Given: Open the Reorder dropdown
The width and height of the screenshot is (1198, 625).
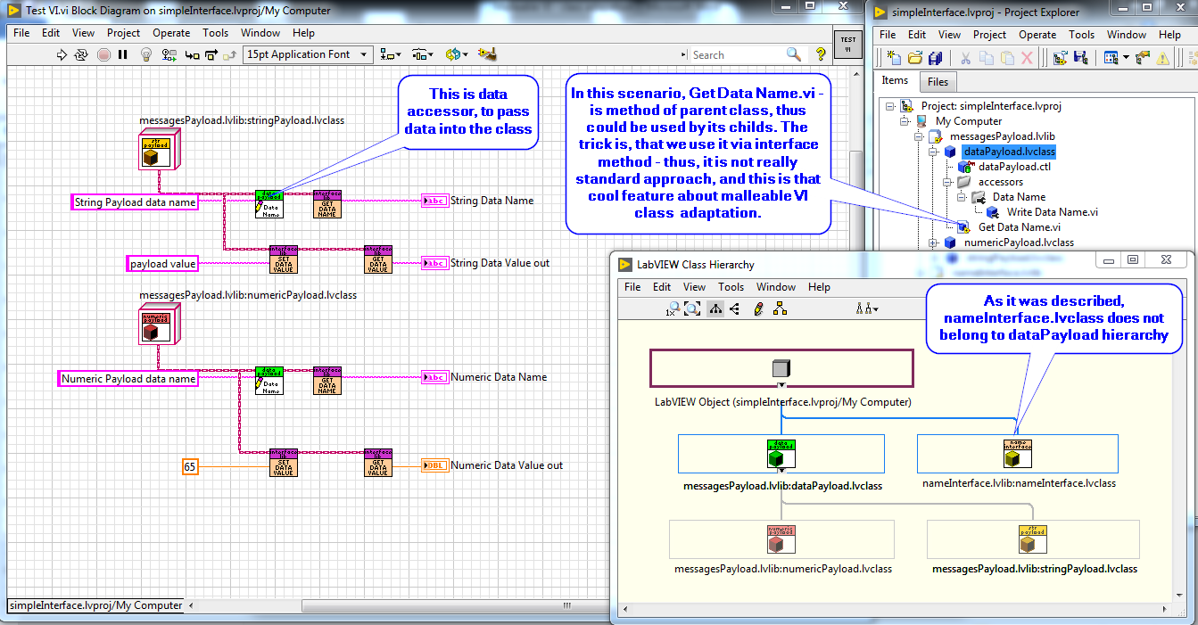Looking at the screenshot, I should (x=456, y=55).
